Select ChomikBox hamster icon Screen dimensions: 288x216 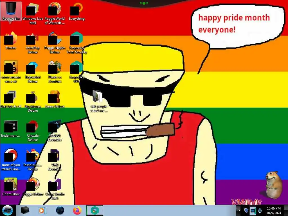(11, 187)
